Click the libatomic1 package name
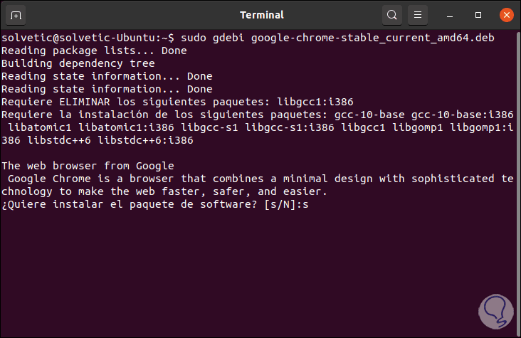The height and width of the screenshot is (338, 521). 40,127
